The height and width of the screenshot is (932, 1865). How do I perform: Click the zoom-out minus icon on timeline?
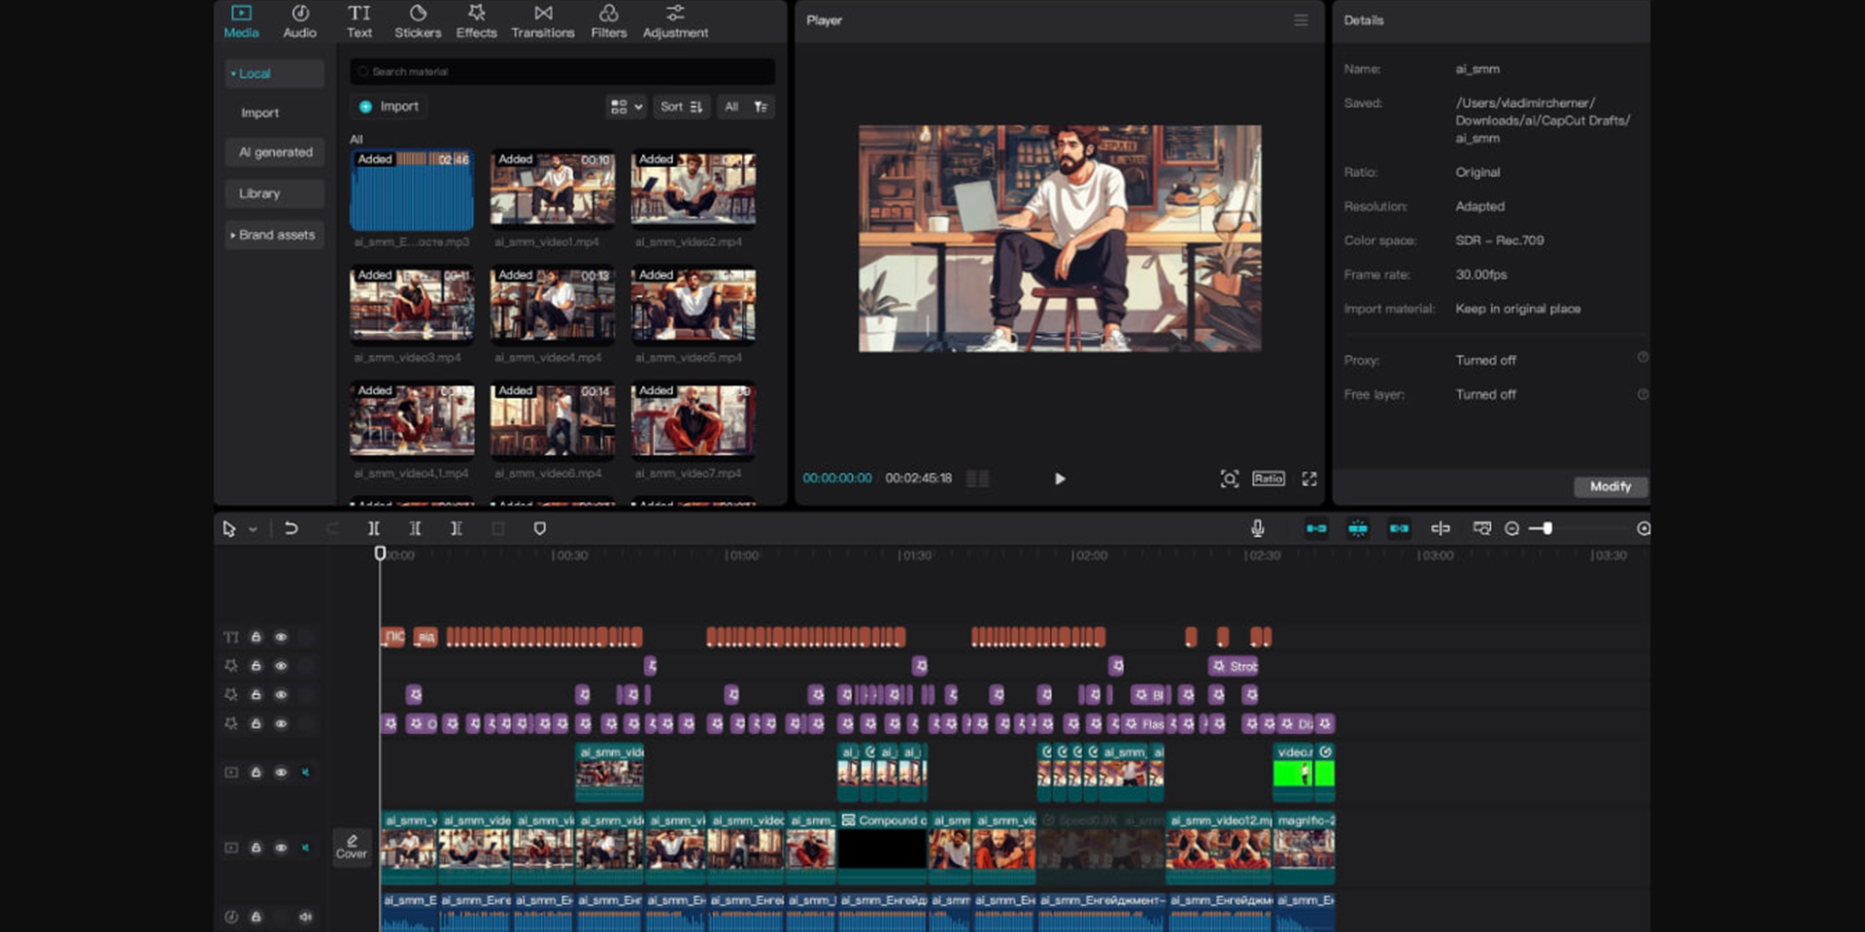1511,529
